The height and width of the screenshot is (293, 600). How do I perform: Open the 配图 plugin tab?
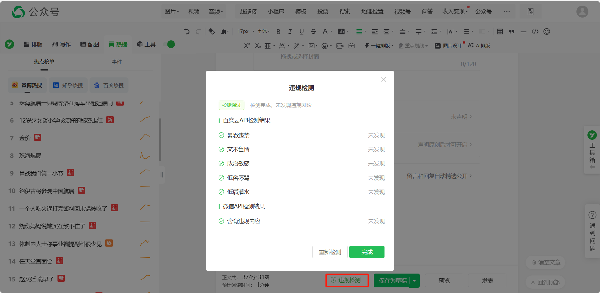(x=90, y=44)
